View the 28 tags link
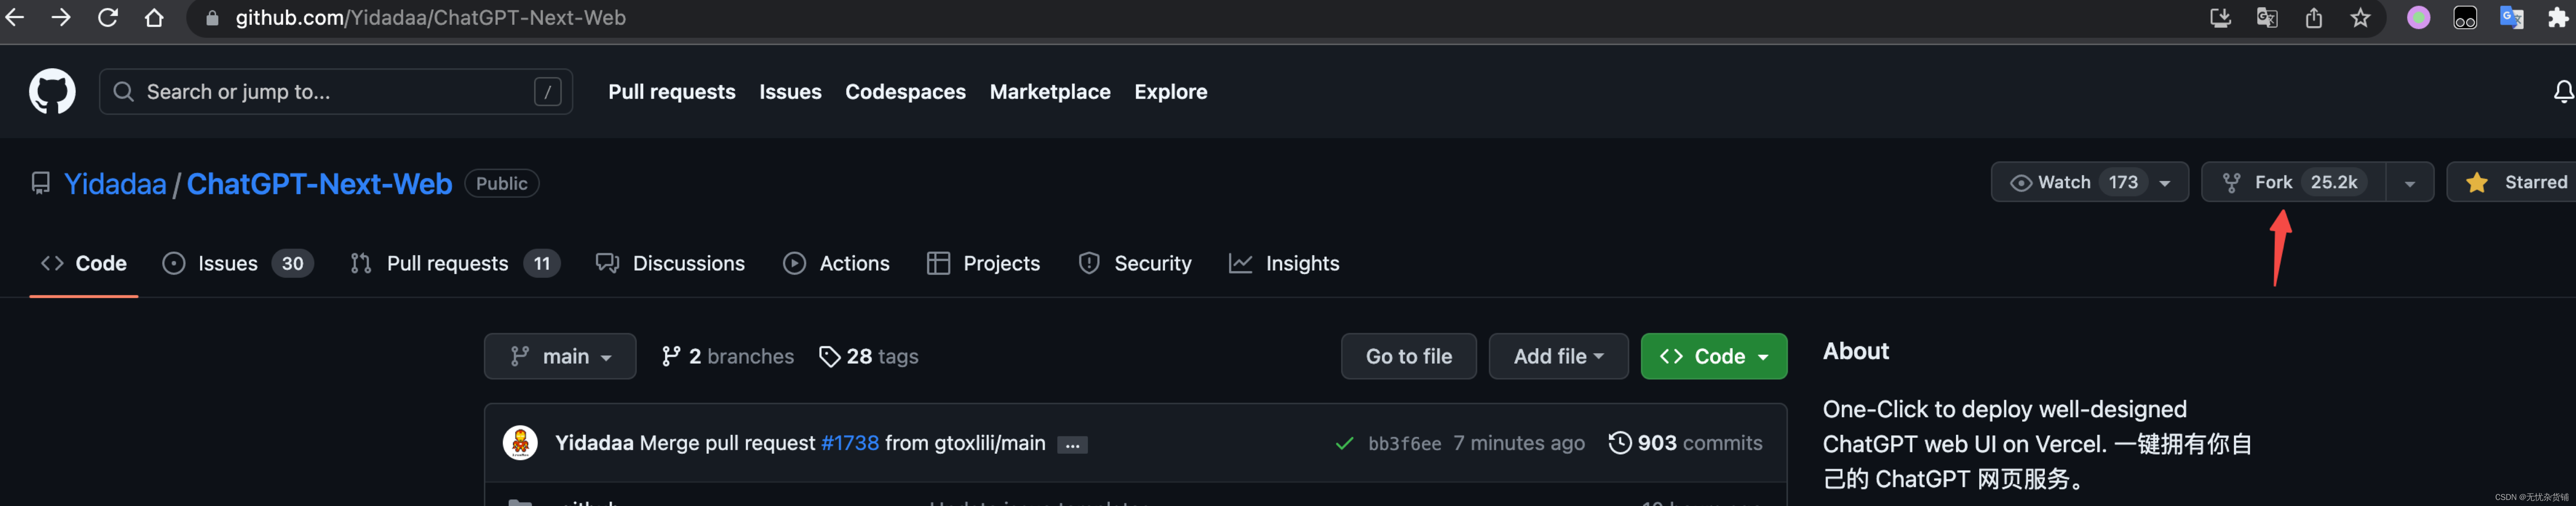 tap(868, 356)
